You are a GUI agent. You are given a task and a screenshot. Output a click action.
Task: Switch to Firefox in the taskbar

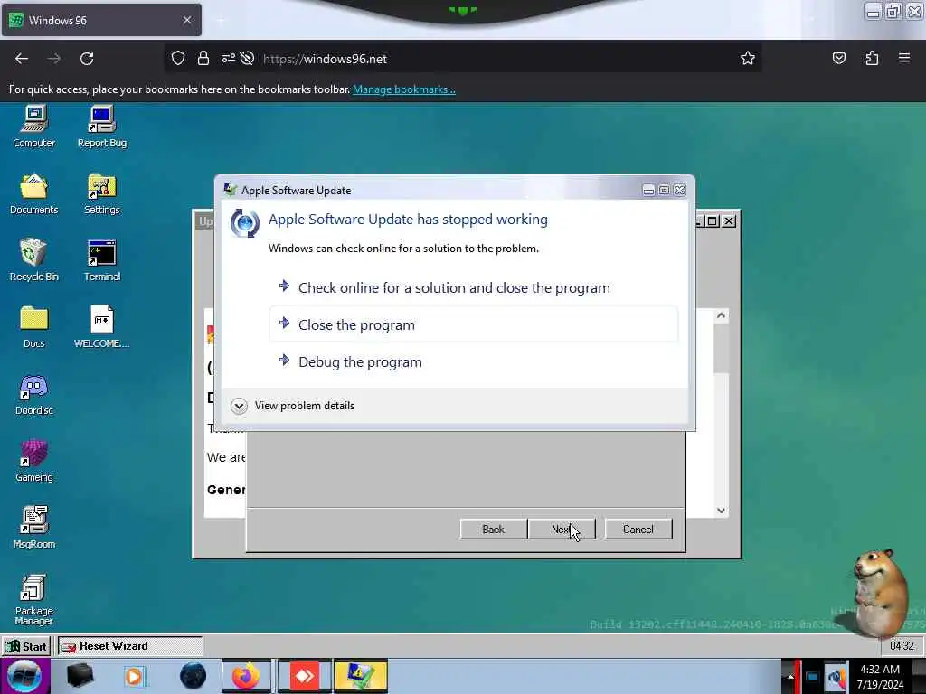tap(246, 676)
